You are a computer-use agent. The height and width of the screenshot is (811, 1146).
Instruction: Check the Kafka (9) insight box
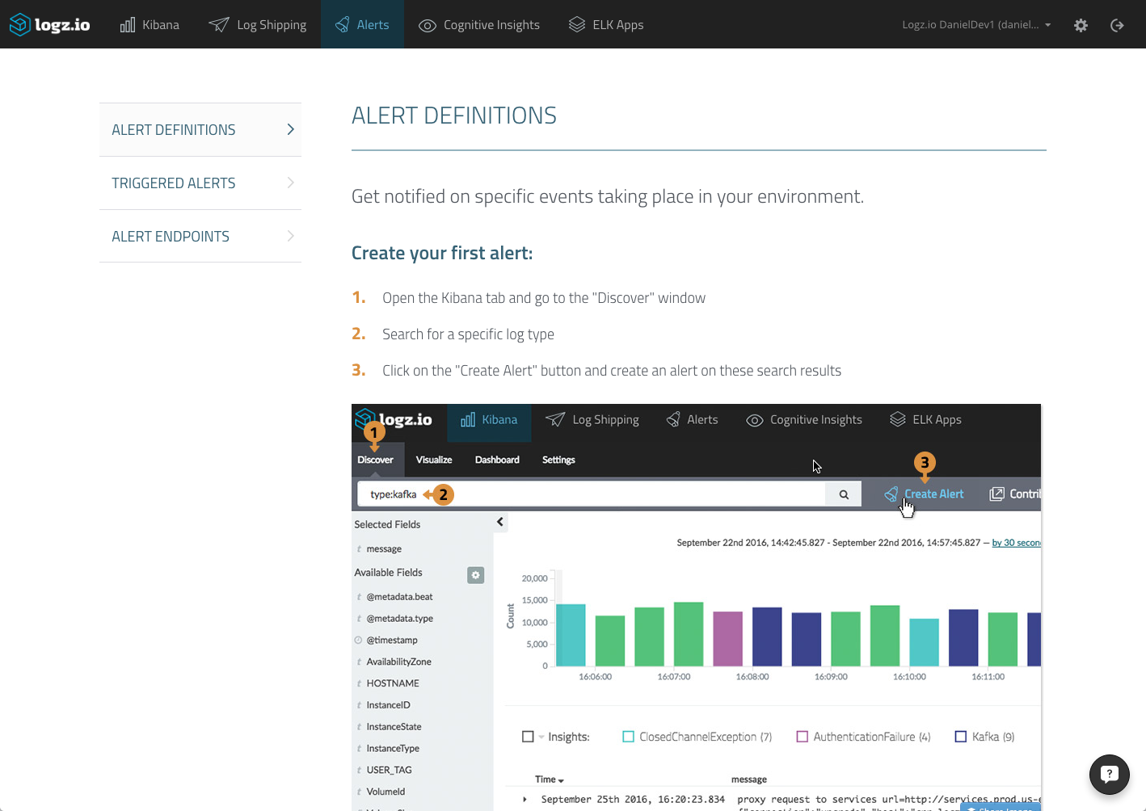click(960, 737)
